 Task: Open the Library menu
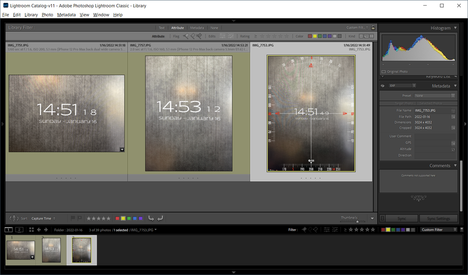[31, 14]
